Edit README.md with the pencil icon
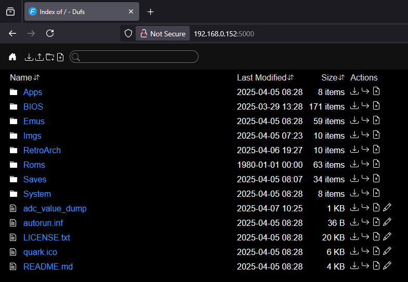 coord(387,266)
